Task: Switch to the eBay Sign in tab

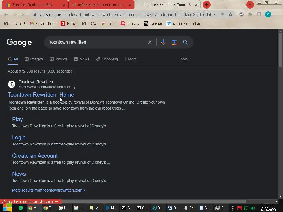Action: point(32,5)
